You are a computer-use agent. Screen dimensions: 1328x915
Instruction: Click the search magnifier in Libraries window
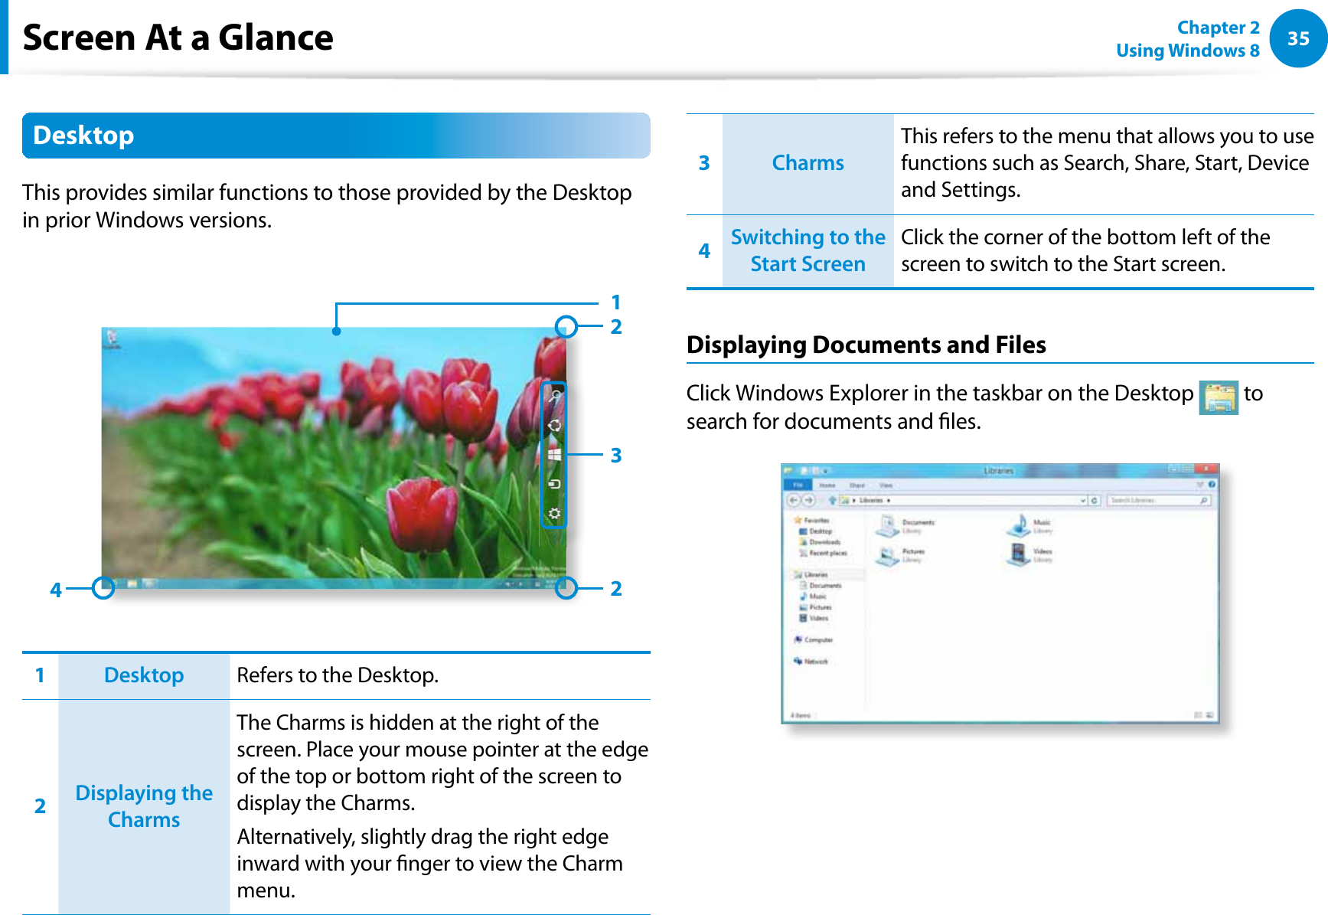[1204, 501]
